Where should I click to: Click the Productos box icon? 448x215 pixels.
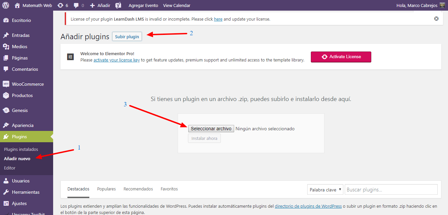(x=6, y=95)
